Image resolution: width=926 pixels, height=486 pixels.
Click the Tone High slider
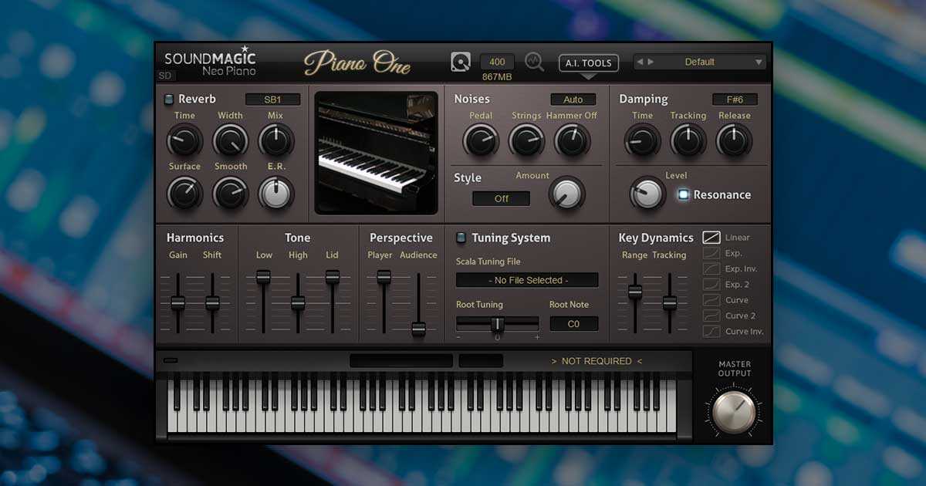tap(298, 302)
